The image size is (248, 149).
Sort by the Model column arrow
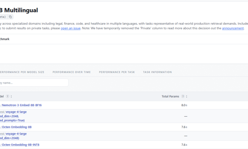11,96
